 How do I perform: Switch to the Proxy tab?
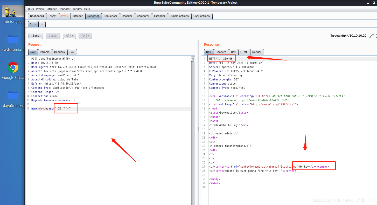(65, 16)
